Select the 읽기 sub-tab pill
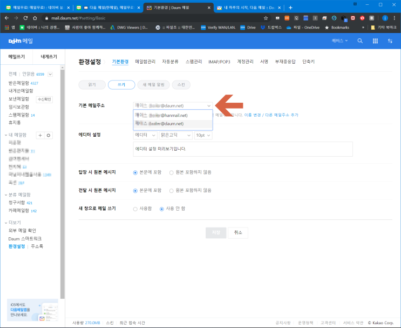Screen dimensions: 401x328 [92, 85]
